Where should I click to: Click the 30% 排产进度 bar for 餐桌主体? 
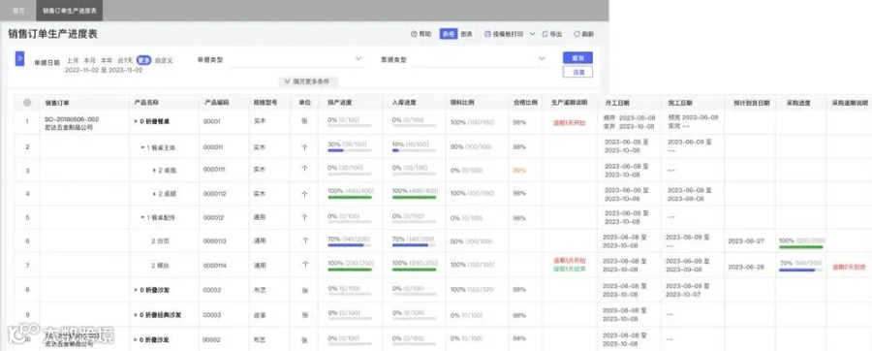[x=349, y=150]
